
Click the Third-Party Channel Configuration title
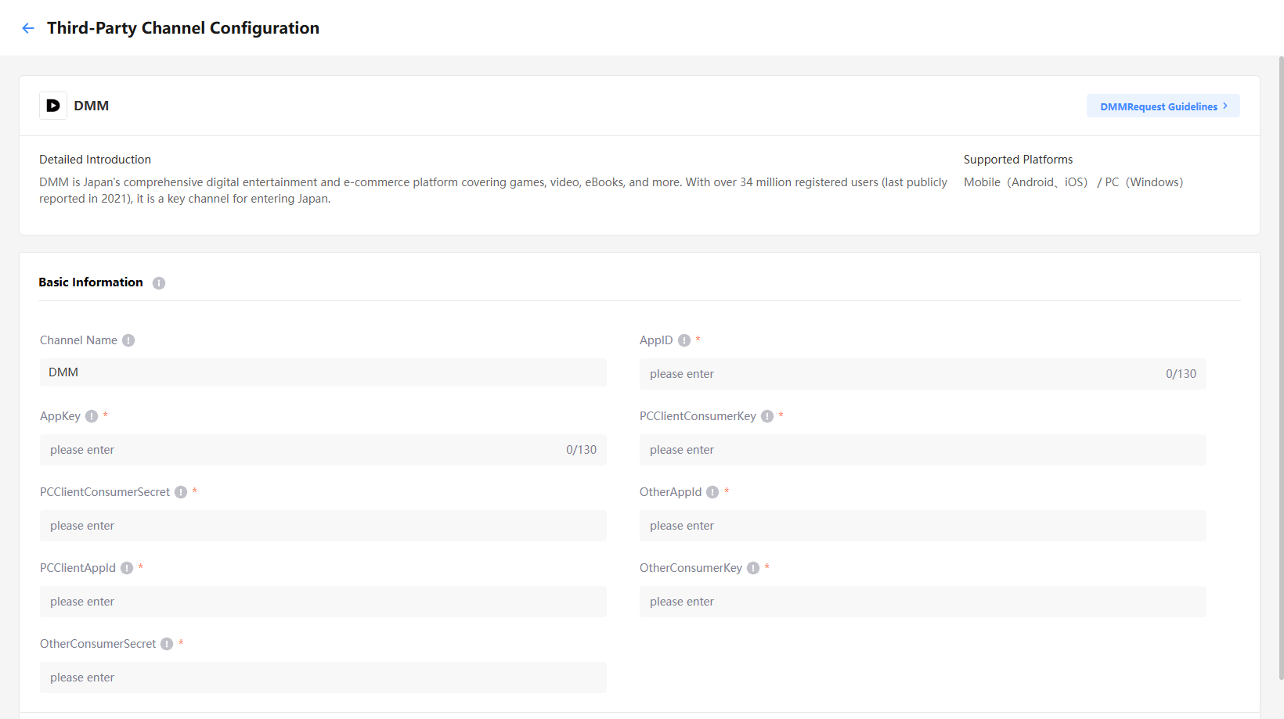coord(183,28)
